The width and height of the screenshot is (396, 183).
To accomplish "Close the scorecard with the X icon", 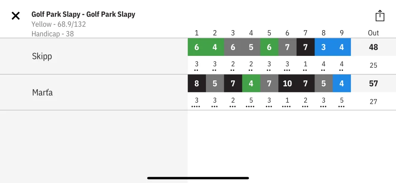I will coord(16,16).
